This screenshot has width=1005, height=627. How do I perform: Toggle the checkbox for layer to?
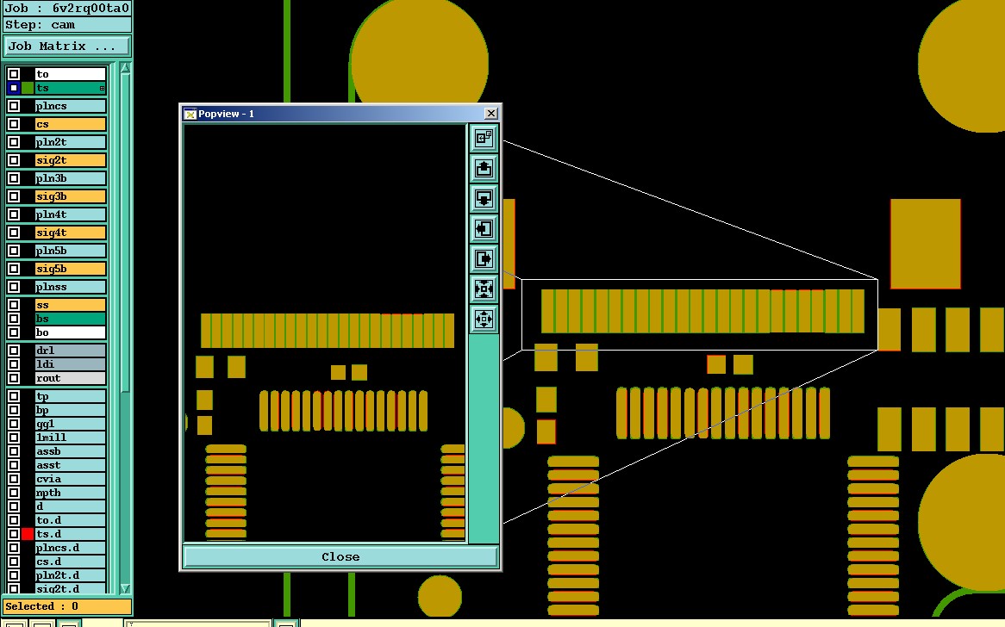click(x=14, y=74)
